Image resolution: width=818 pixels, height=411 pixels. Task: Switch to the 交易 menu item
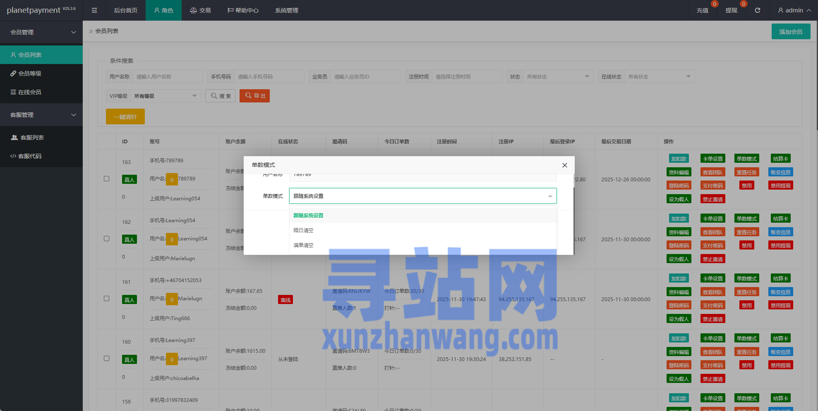pyautogui.click(x=200, y=10)
